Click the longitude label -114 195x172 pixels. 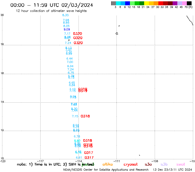click(x=79, y=161)
